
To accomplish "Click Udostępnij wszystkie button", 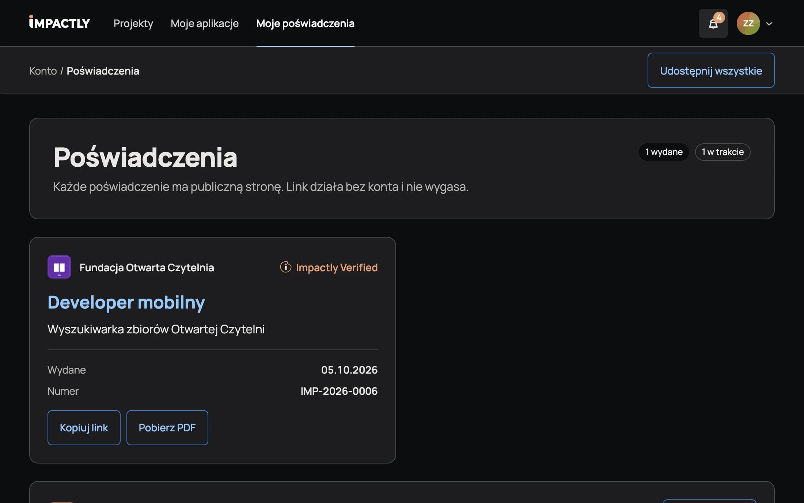I will tap(711, 70).
